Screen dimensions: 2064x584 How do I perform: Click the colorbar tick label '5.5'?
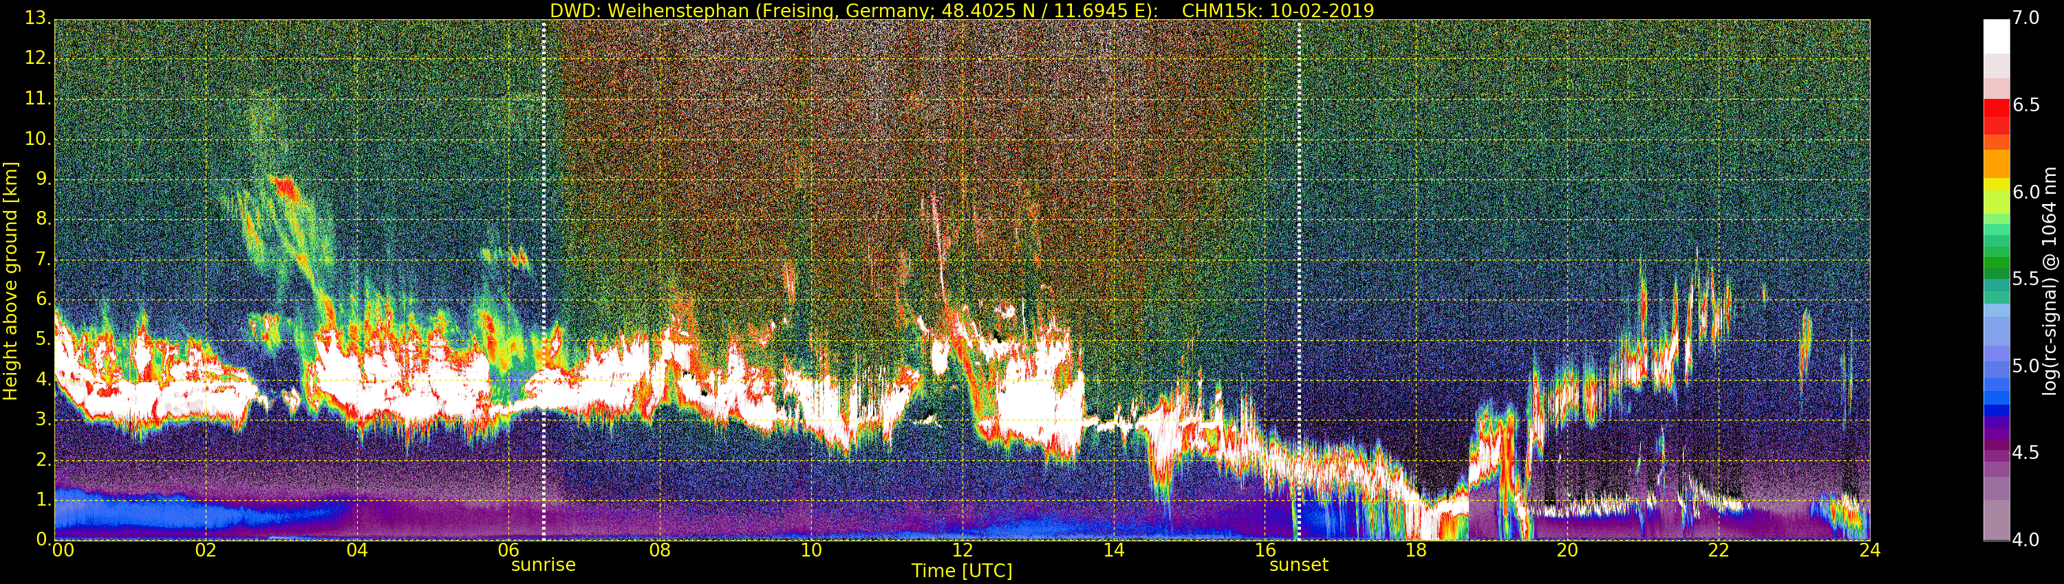click(x=2026, y=279)
